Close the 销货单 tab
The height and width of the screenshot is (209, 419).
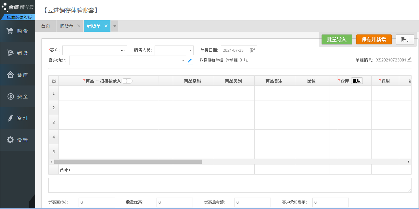click(x=106, y=26)
